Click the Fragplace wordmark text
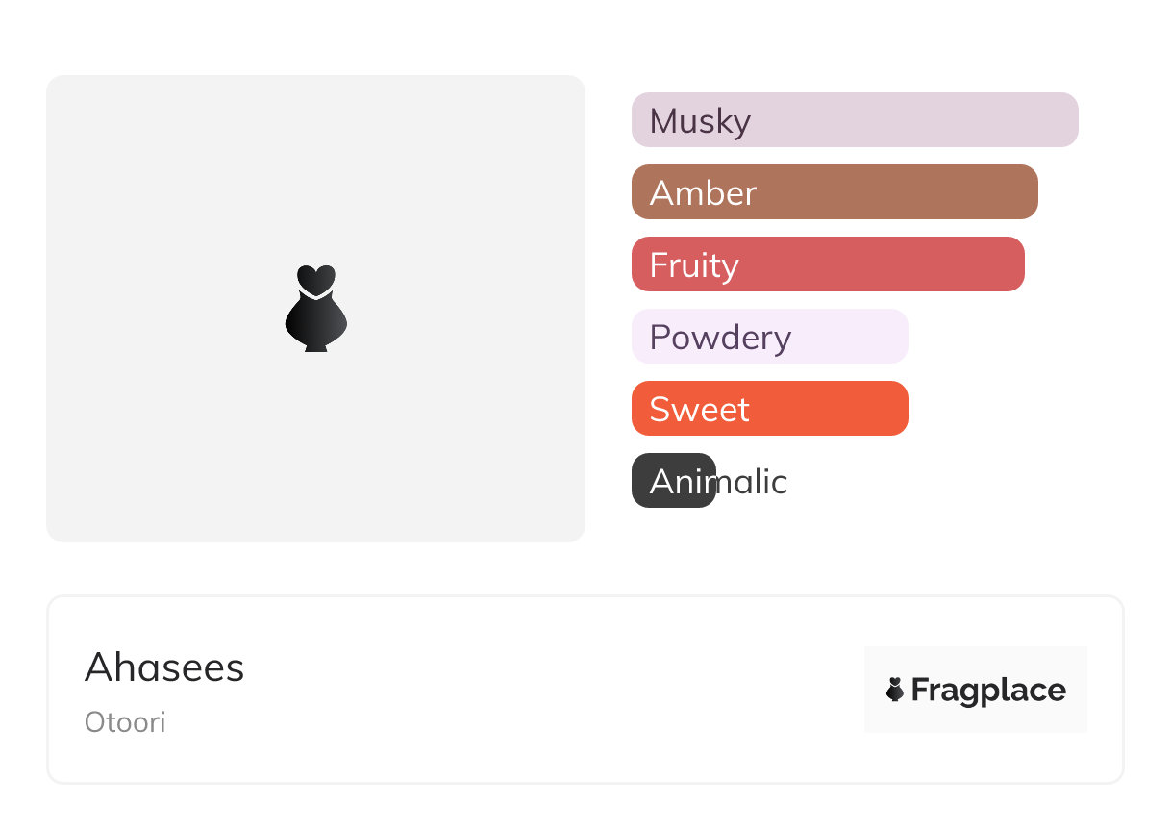The height and width of the screenshot is (831, 1171). point(987,691)
